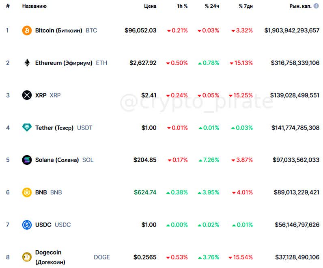Image resolution: width=323 pixels, height=268 pixels.
Task: Sort by Рын. кап. column header
Action: 301,6
